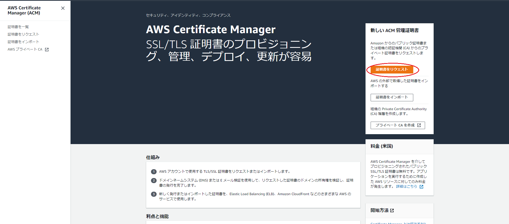The image size is (509, 224).
Task: Open 証明書をインポート sidebar link
Action: click(23, 42)
